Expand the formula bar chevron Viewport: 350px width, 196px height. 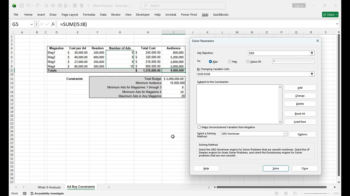click(337, 24)
